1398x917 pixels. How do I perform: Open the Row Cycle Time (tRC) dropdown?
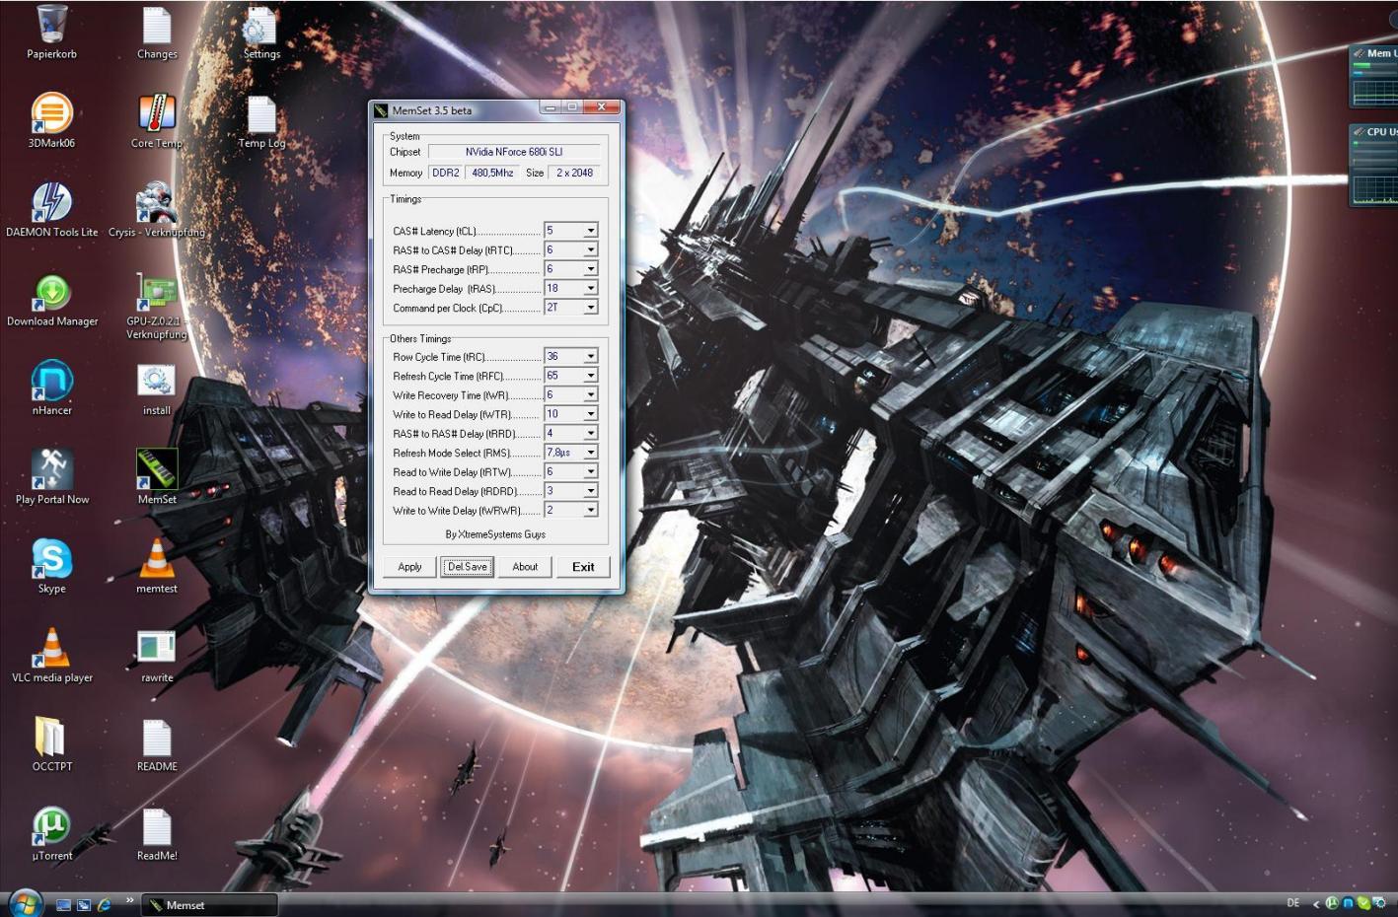tap(570, 356)
